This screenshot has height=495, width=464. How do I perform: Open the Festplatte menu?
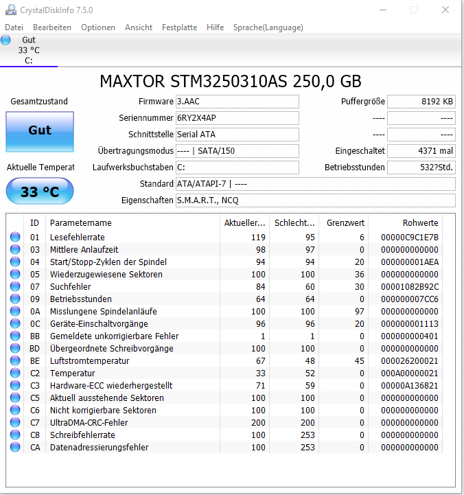(180, 27)
